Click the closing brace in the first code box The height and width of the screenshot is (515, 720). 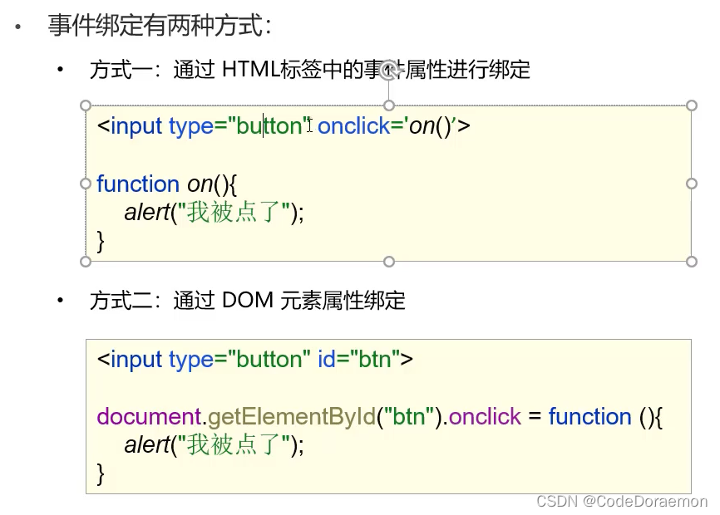(x=101, y=241)
